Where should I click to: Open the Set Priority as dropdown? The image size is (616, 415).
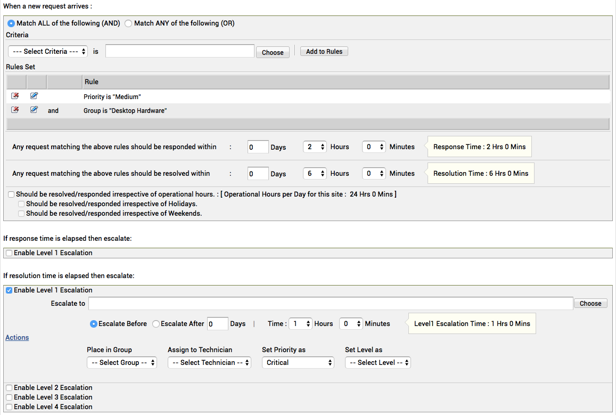click(x=298, y=363)
